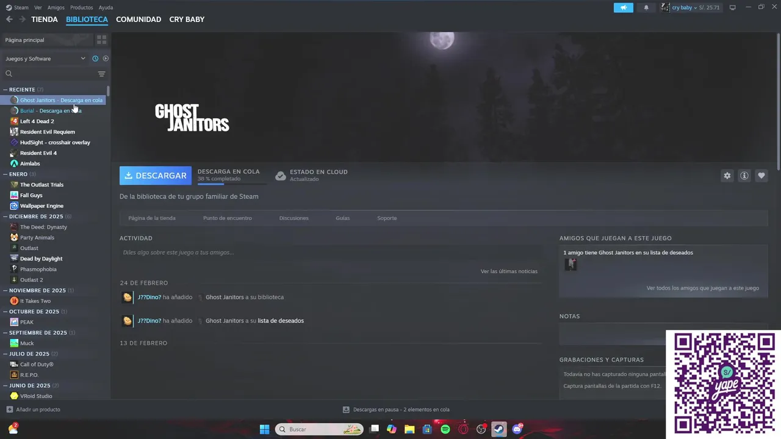This screenshot has width=781, height=439.
Task: Open Página de la tienda link
Action: coord(152,218)
